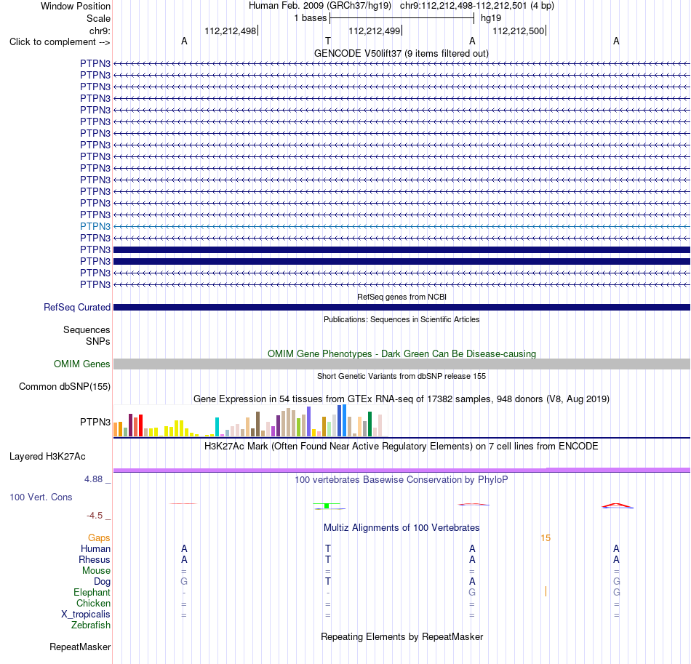Open 'Multiz Alignments of 100 Vertebrates' title
The image size is (691, 664).
[x=402, y=527]
